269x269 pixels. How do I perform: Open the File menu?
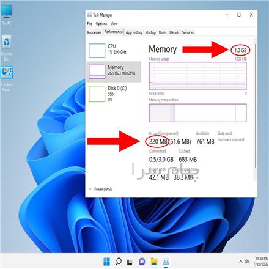pos(89,24)
